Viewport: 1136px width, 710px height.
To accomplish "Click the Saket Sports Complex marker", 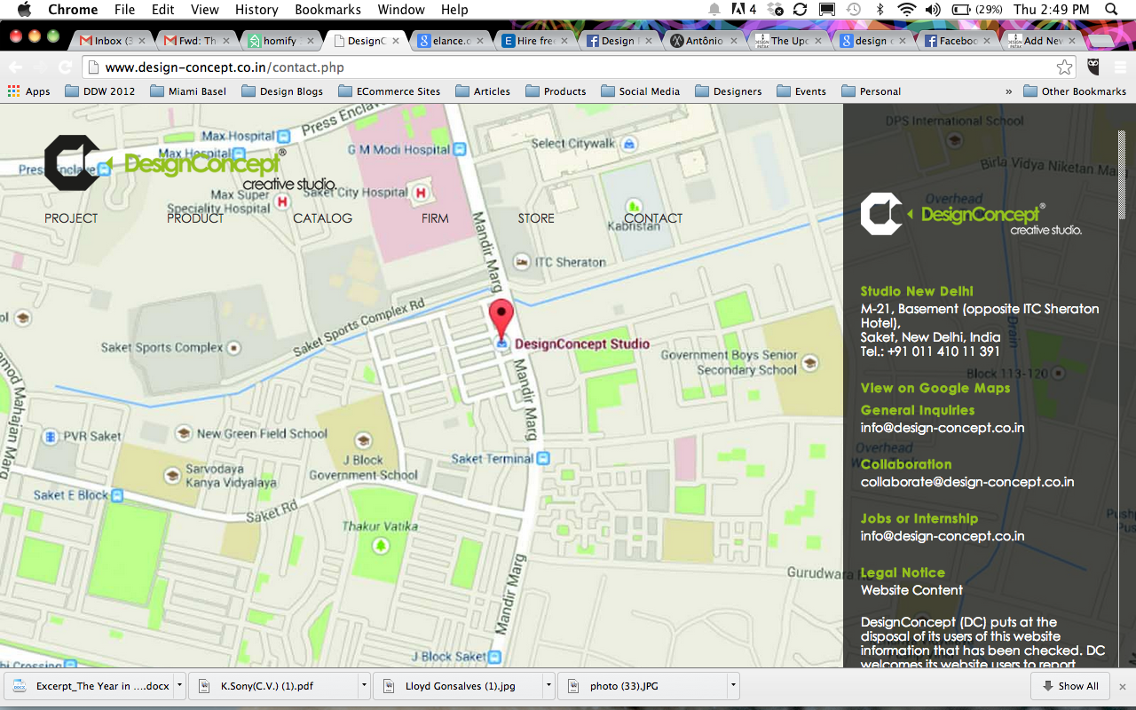I will [233, 347].
